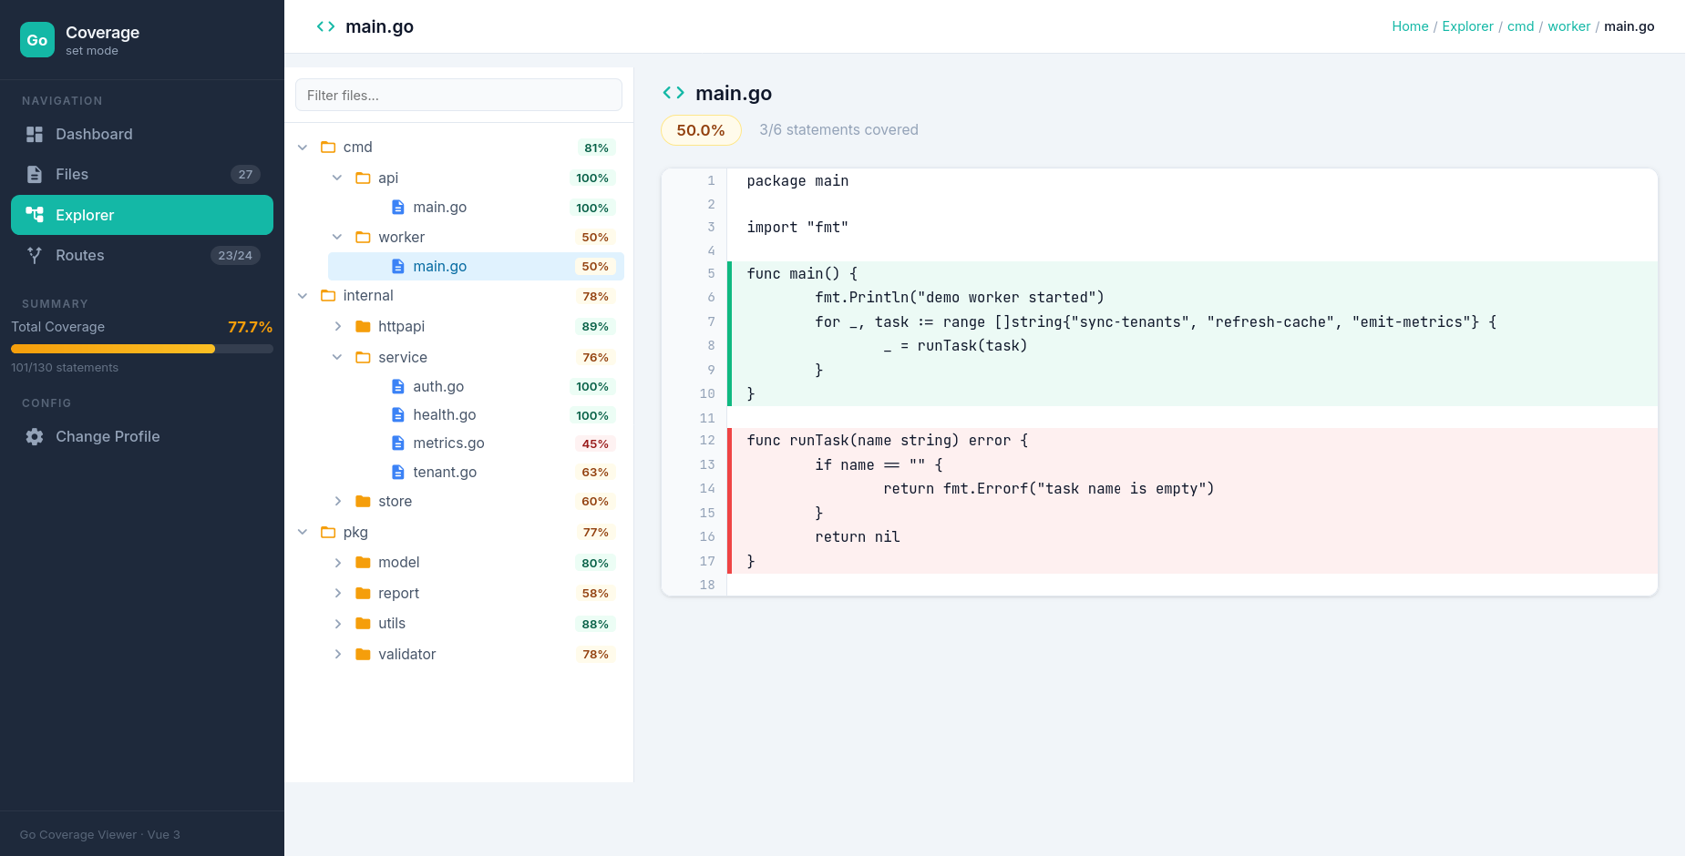
Task: Navigate to Home breadcrumb link
Action: (x=1410, y=26)
